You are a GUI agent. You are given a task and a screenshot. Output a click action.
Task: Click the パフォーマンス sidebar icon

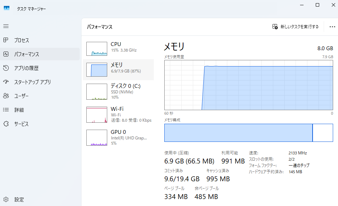pos(6,54)
